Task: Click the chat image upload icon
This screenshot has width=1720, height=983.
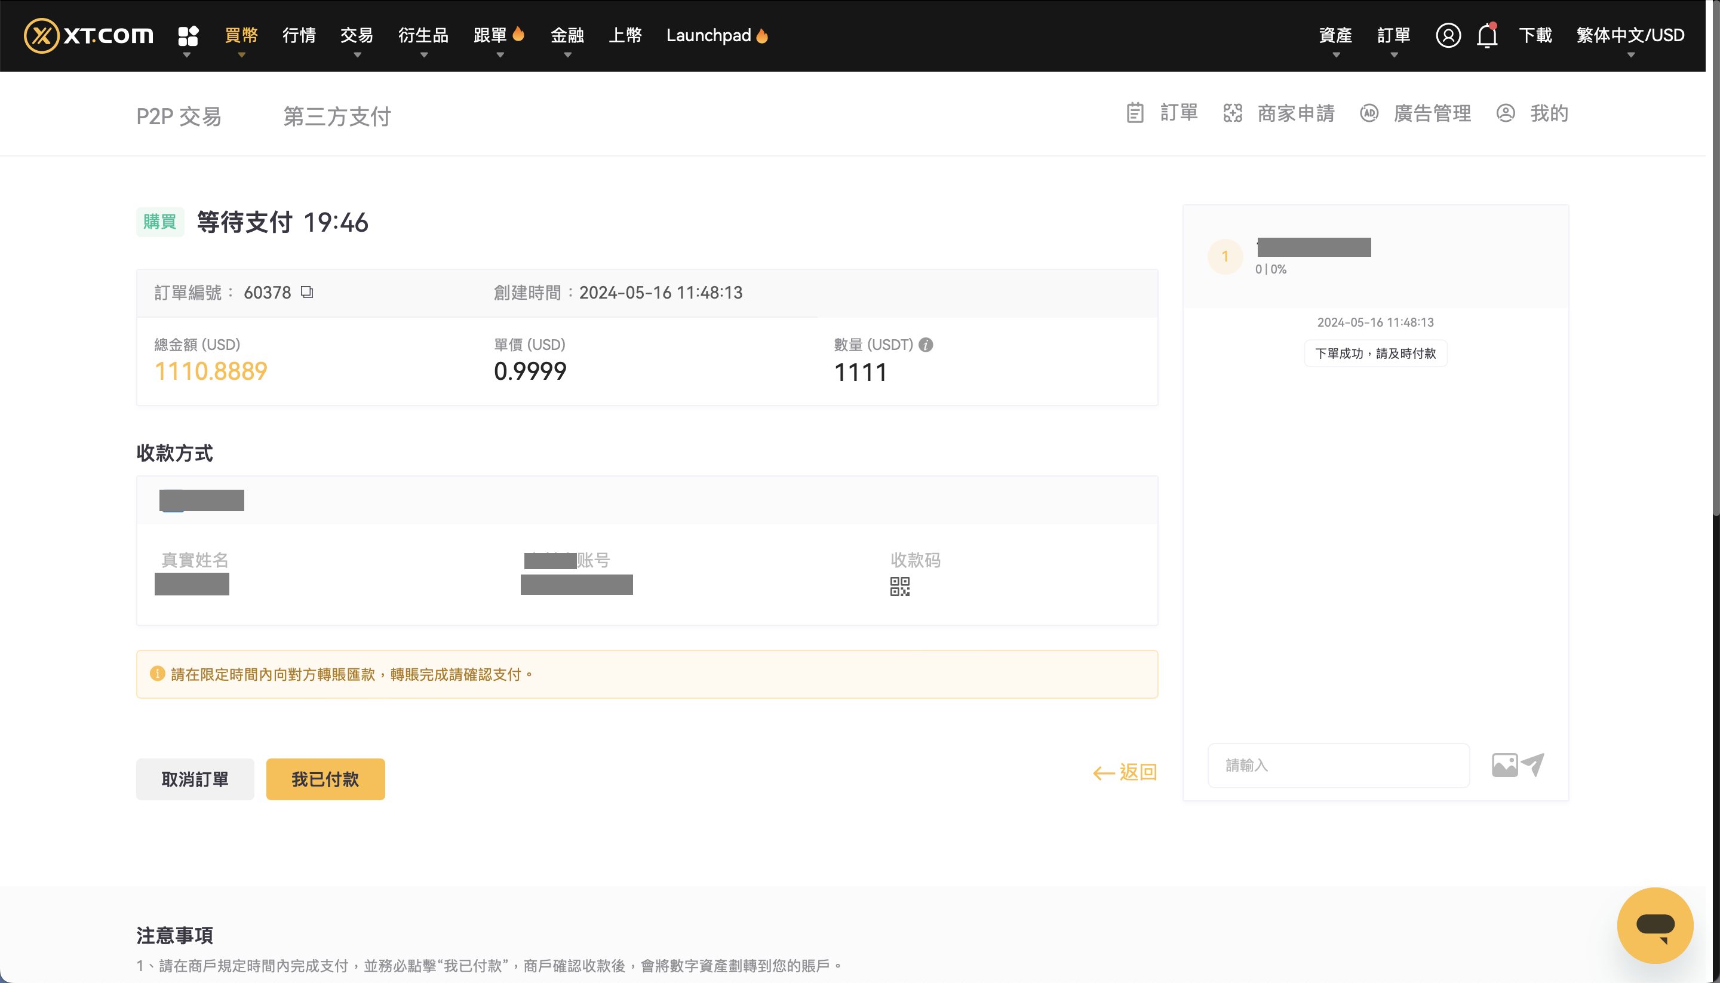Action: (x=1504, y=765)
